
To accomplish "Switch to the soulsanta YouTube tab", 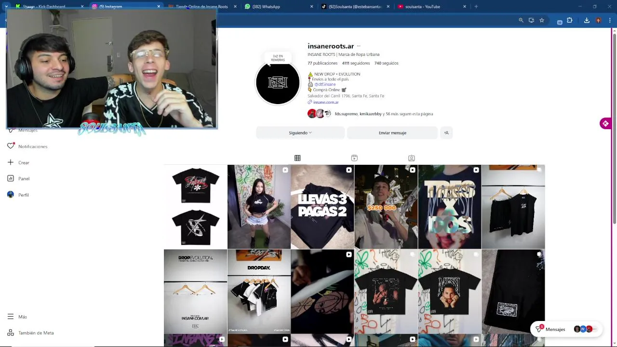I will coord(431,7).
